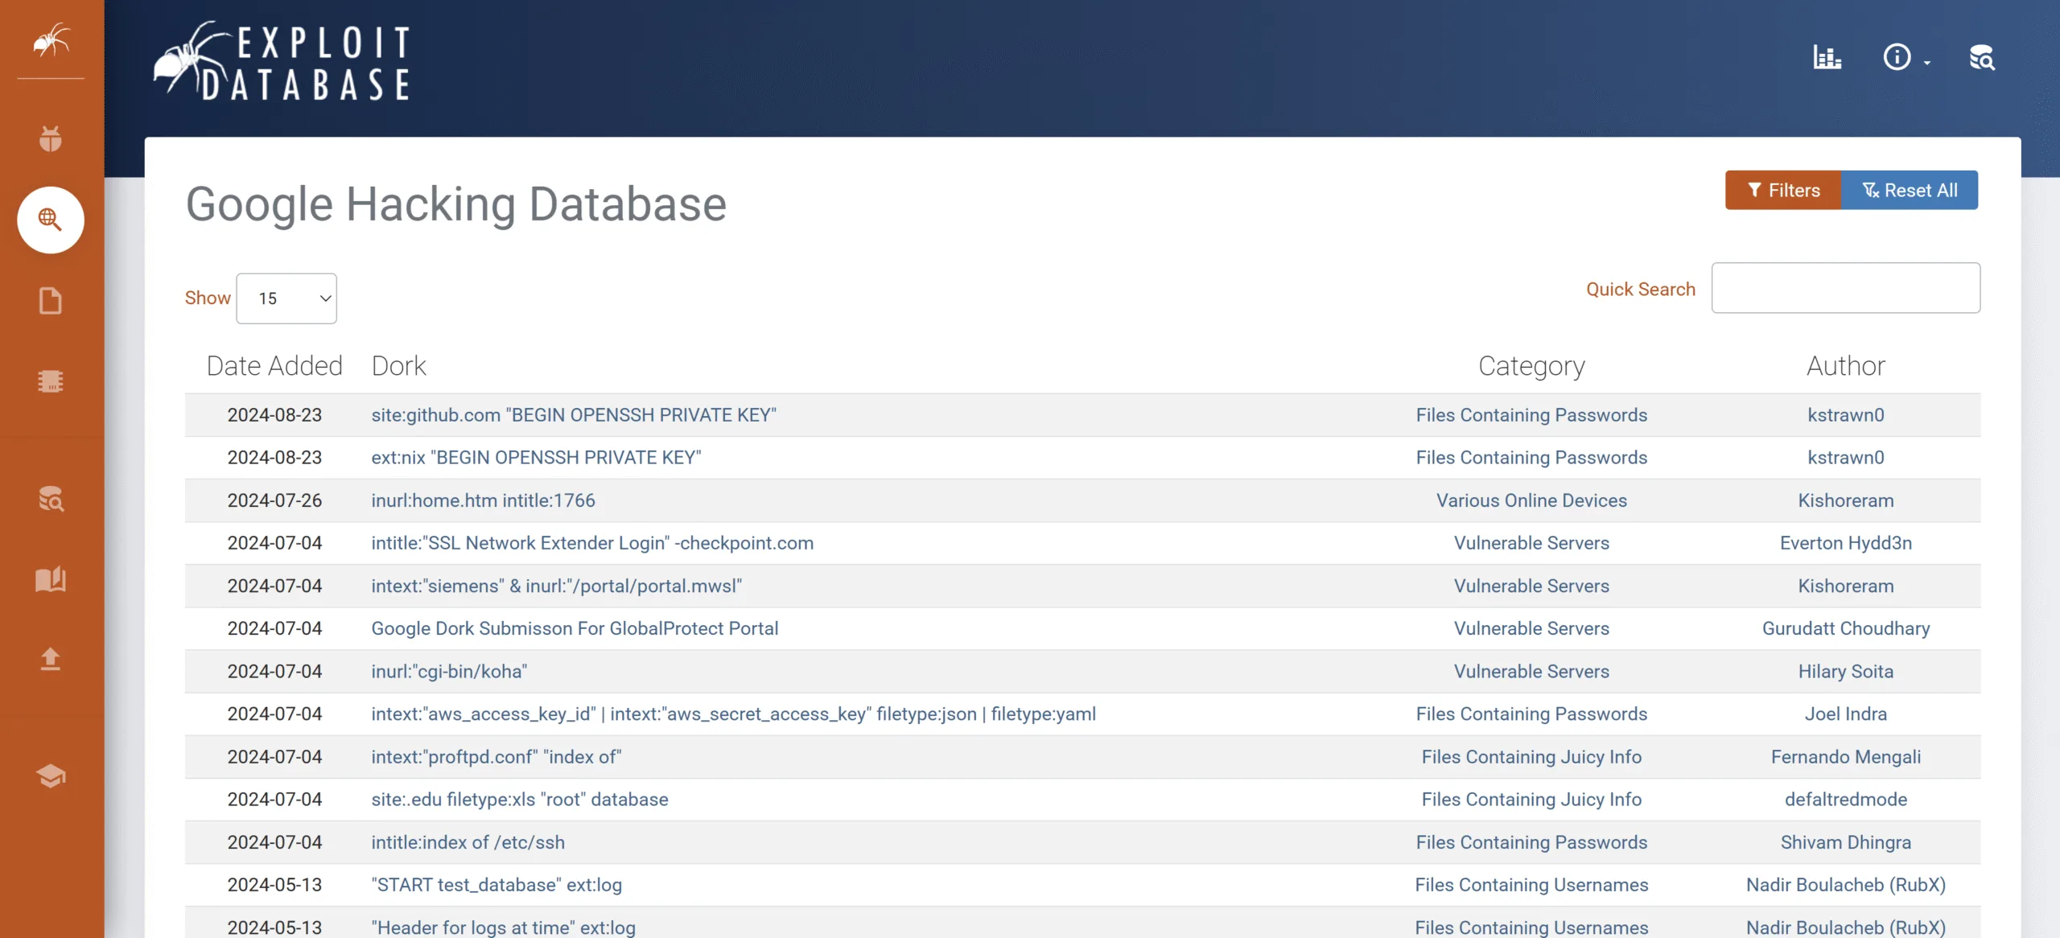Open the Show entries dropdown

pyautogui.click(x=286, y=298)
